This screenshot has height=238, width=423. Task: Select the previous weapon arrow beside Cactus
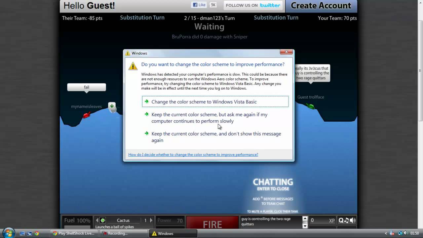point(97,220)
